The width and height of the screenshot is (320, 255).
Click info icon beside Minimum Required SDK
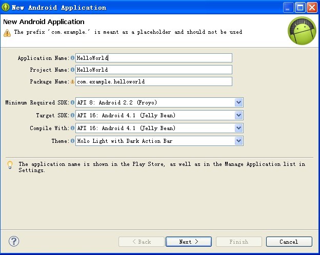(72, 102)
